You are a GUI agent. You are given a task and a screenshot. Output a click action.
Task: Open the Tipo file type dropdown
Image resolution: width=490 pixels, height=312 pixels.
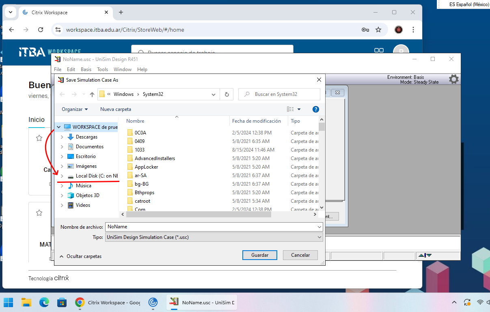[x=214, y=237]
